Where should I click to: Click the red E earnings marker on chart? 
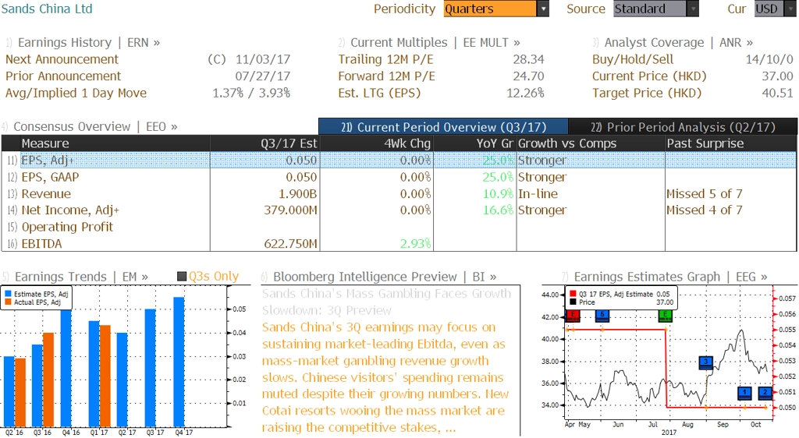574,316
